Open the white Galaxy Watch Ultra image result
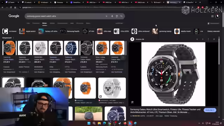The height and width of the screenshot is (126, 224). click(x=112, y=88)
